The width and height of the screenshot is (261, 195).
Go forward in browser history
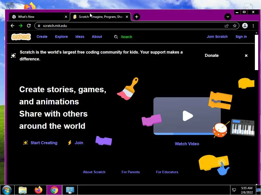point(21,26)
